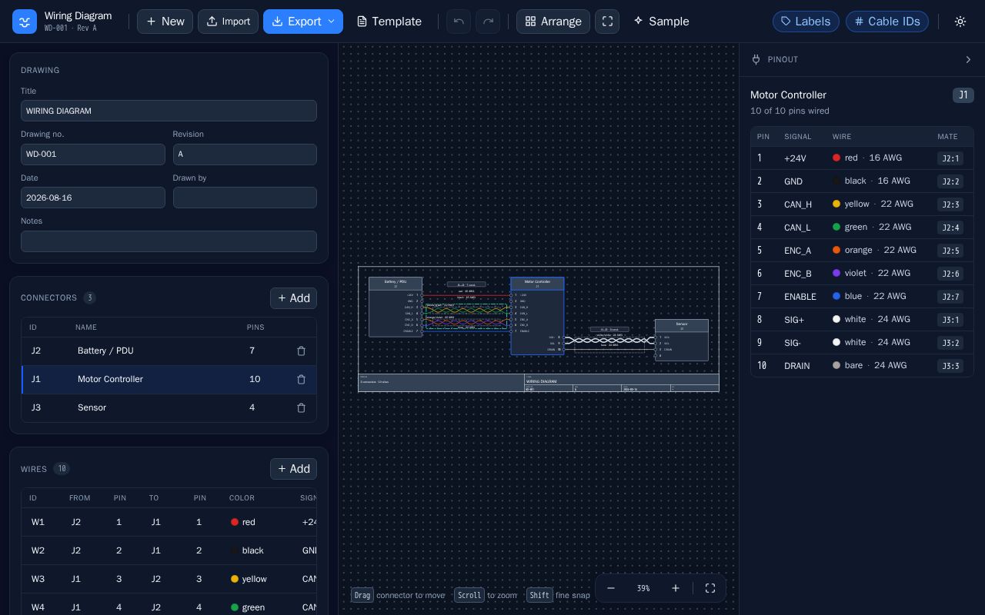Select the Sensor block on canvas
Screen dimensions: 985x615
pyautogui.click(x=682, y=340)
